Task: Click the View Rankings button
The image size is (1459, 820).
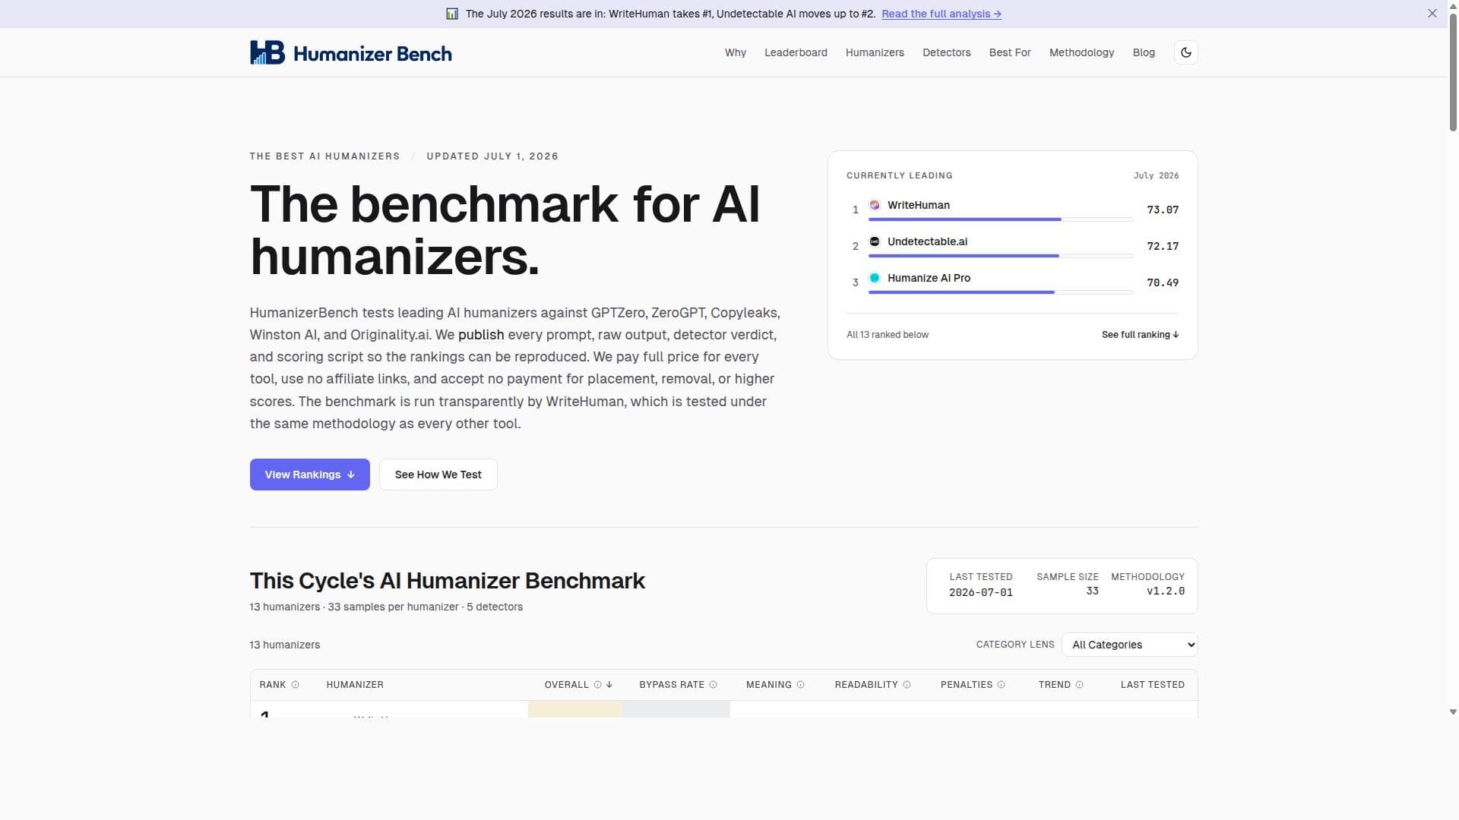Action: [309, 475]
